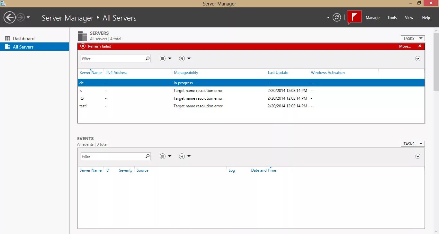Sort events by Severity column
The height and width of the screenshot is (234, 439).
(x=126, y=170)
